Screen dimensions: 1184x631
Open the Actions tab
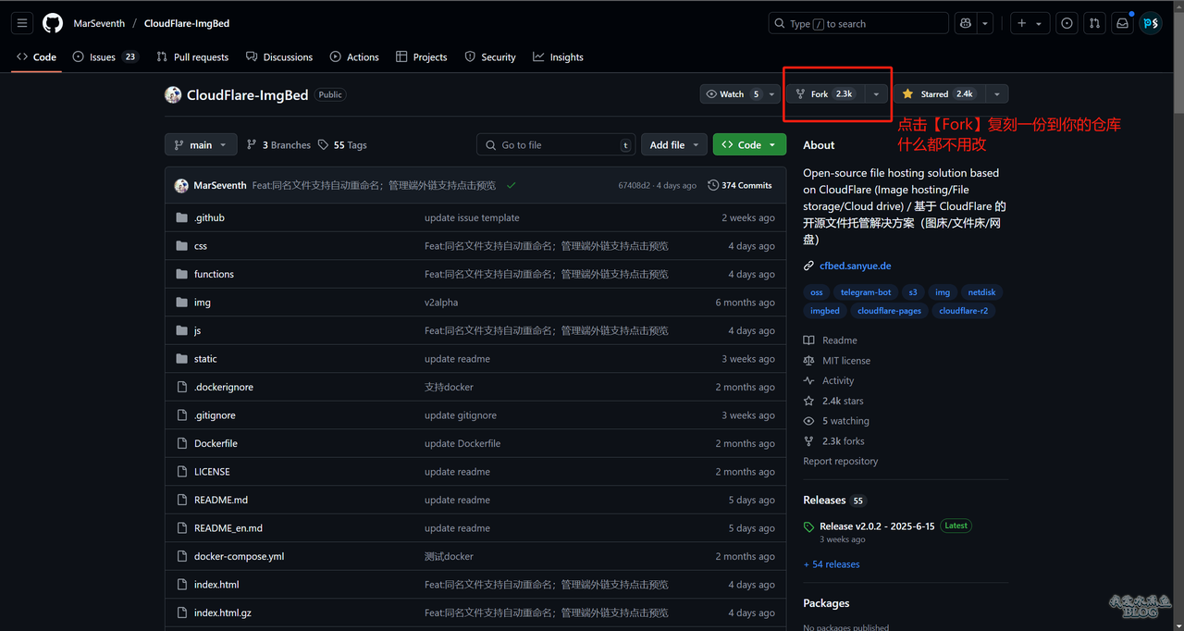point(354,56)
